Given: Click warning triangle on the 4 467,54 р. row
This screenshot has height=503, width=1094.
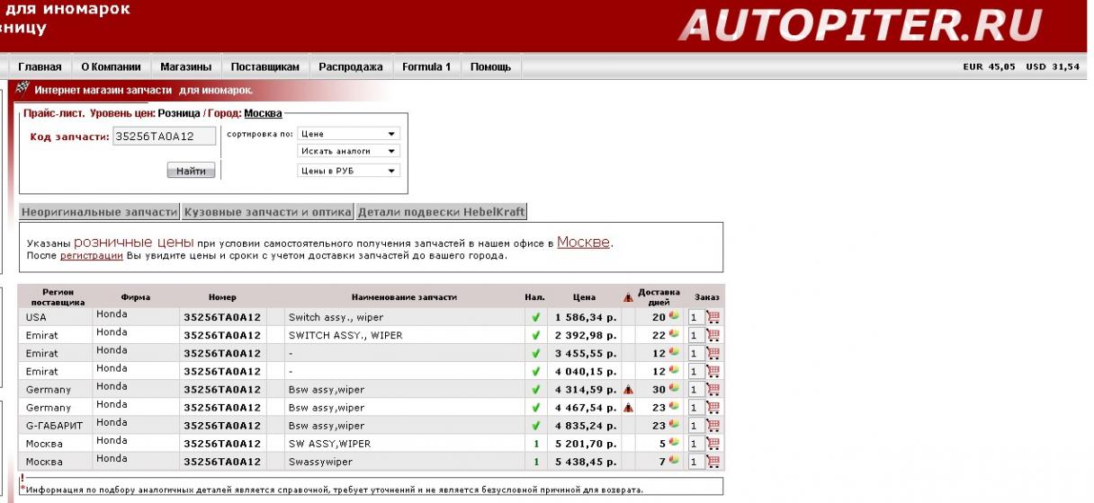Looking at the screenshot, I should coord(628,408).
